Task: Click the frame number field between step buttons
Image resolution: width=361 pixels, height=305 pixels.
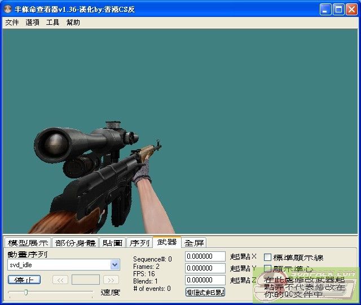Action: point(86,280)
